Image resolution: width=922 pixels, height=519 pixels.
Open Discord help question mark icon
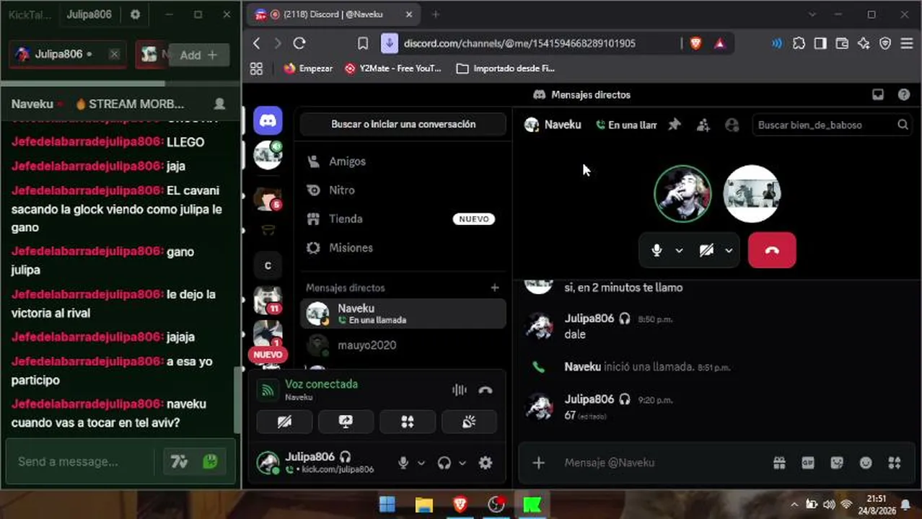point(904,94)
